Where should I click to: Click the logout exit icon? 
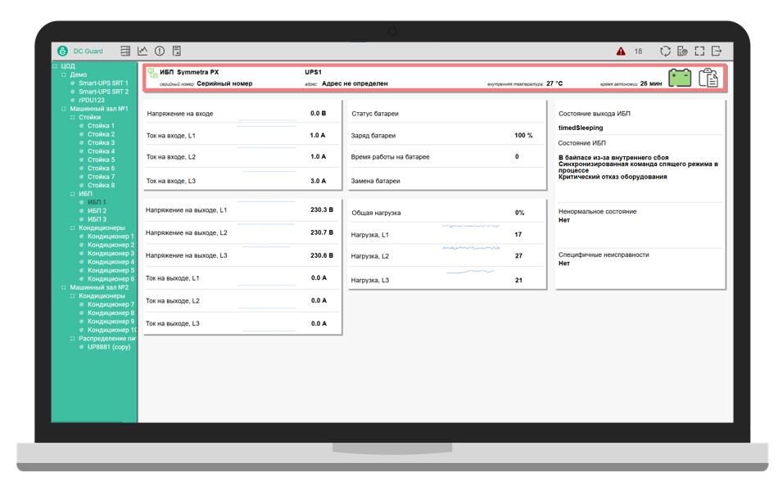[717, 51]
